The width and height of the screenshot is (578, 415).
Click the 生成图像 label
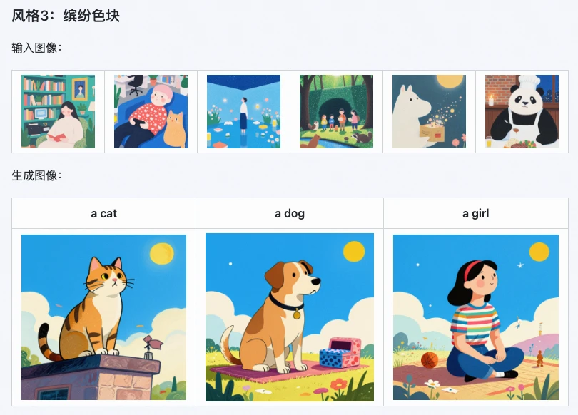point(36,175)
